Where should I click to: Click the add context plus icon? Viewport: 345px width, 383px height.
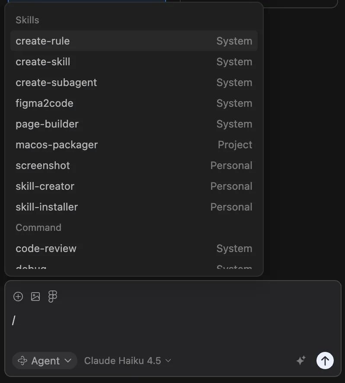click(18, 297)
